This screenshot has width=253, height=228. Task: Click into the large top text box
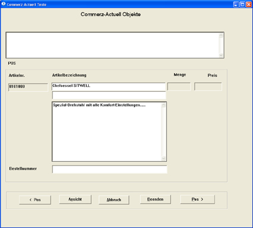point(115,45)
